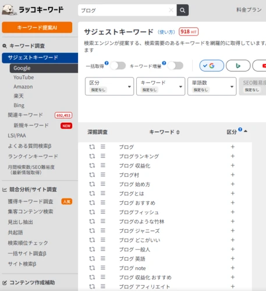Image resolution: width=266 pixels, height=291 pixels.
Task: Click the キーワード提案AI orange button
Action: coord(37,27)
